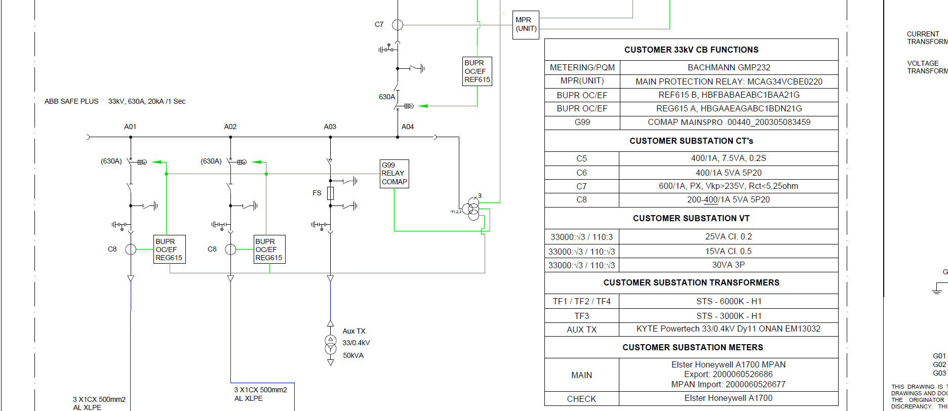Select the BACHMANN GMP232 table cell
Image resolution: width=948 pixels, height=411 pixels.
[728, 67]
